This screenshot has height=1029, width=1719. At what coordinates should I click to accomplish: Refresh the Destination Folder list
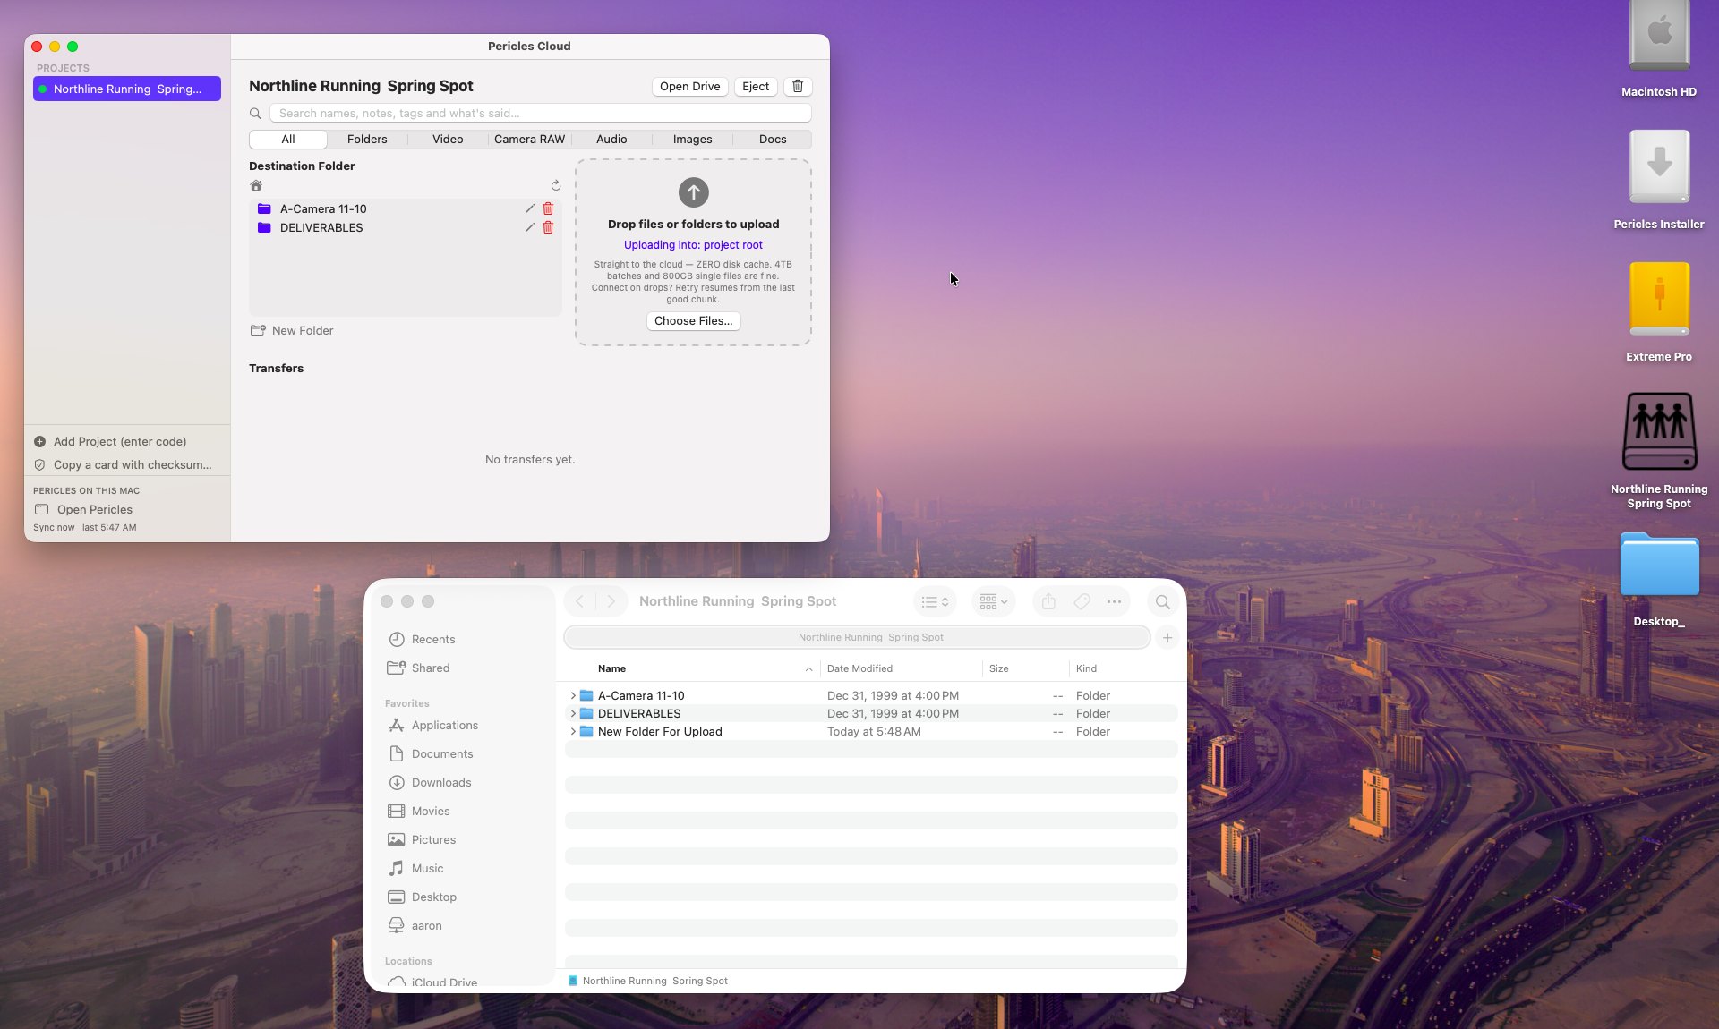pyautogui.click(x=555, y=186)
